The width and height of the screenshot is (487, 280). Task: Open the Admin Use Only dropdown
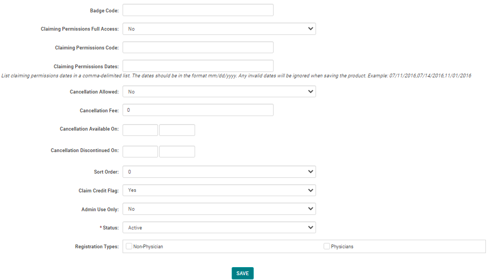[219, 209]
